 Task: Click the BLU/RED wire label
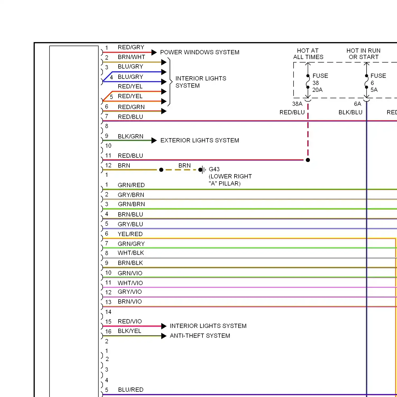[131, 390]
